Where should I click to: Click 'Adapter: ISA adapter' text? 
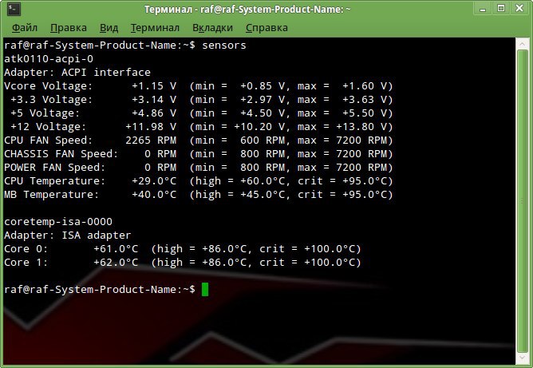pos(67,235)
